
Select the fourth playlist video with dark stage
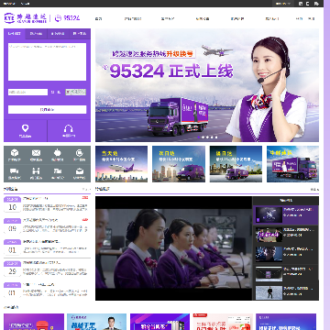tap(286, 274)
